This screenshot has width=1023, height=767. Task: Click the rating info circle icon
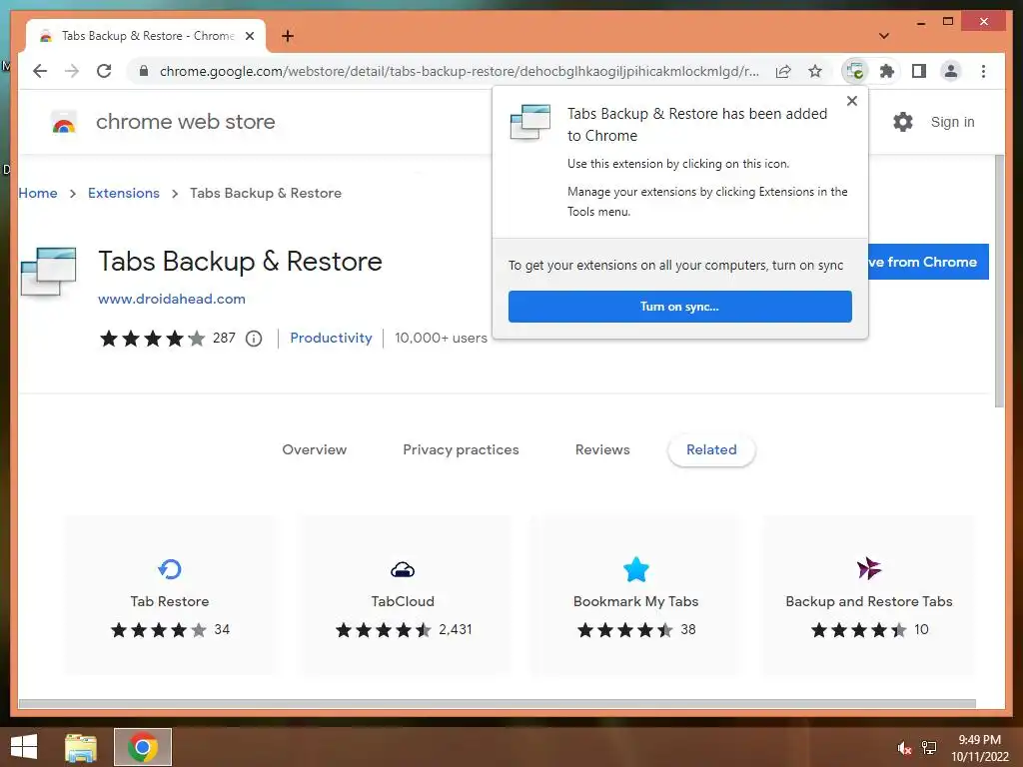pyautogui.click(x=254, y=339)
